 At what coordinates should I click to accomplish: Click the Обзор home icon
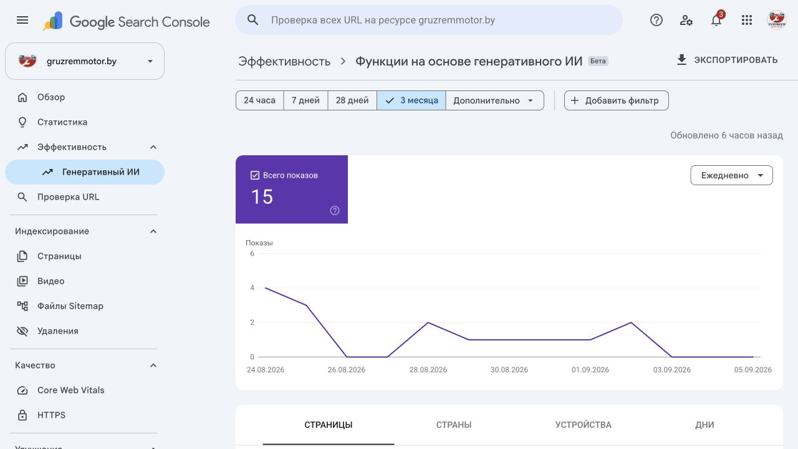22,97
